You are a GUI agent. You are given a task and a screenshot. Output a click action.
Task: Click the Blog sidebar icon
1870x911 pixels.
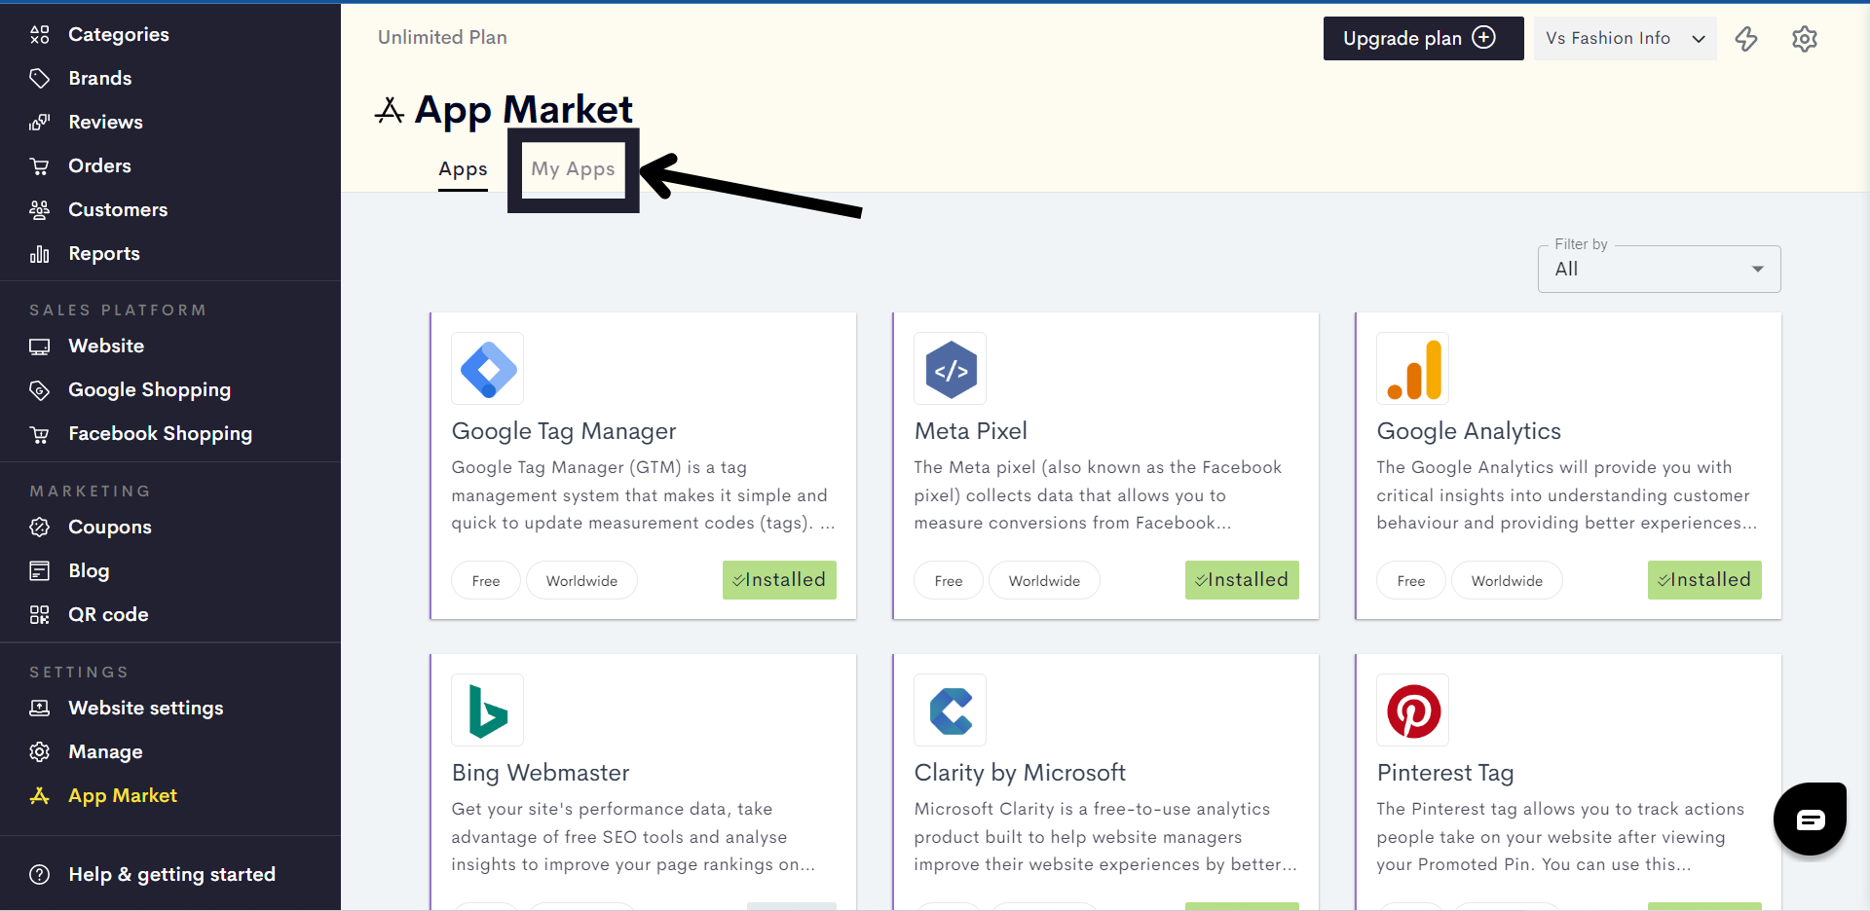pyautogui.click(x=39, y=571)
